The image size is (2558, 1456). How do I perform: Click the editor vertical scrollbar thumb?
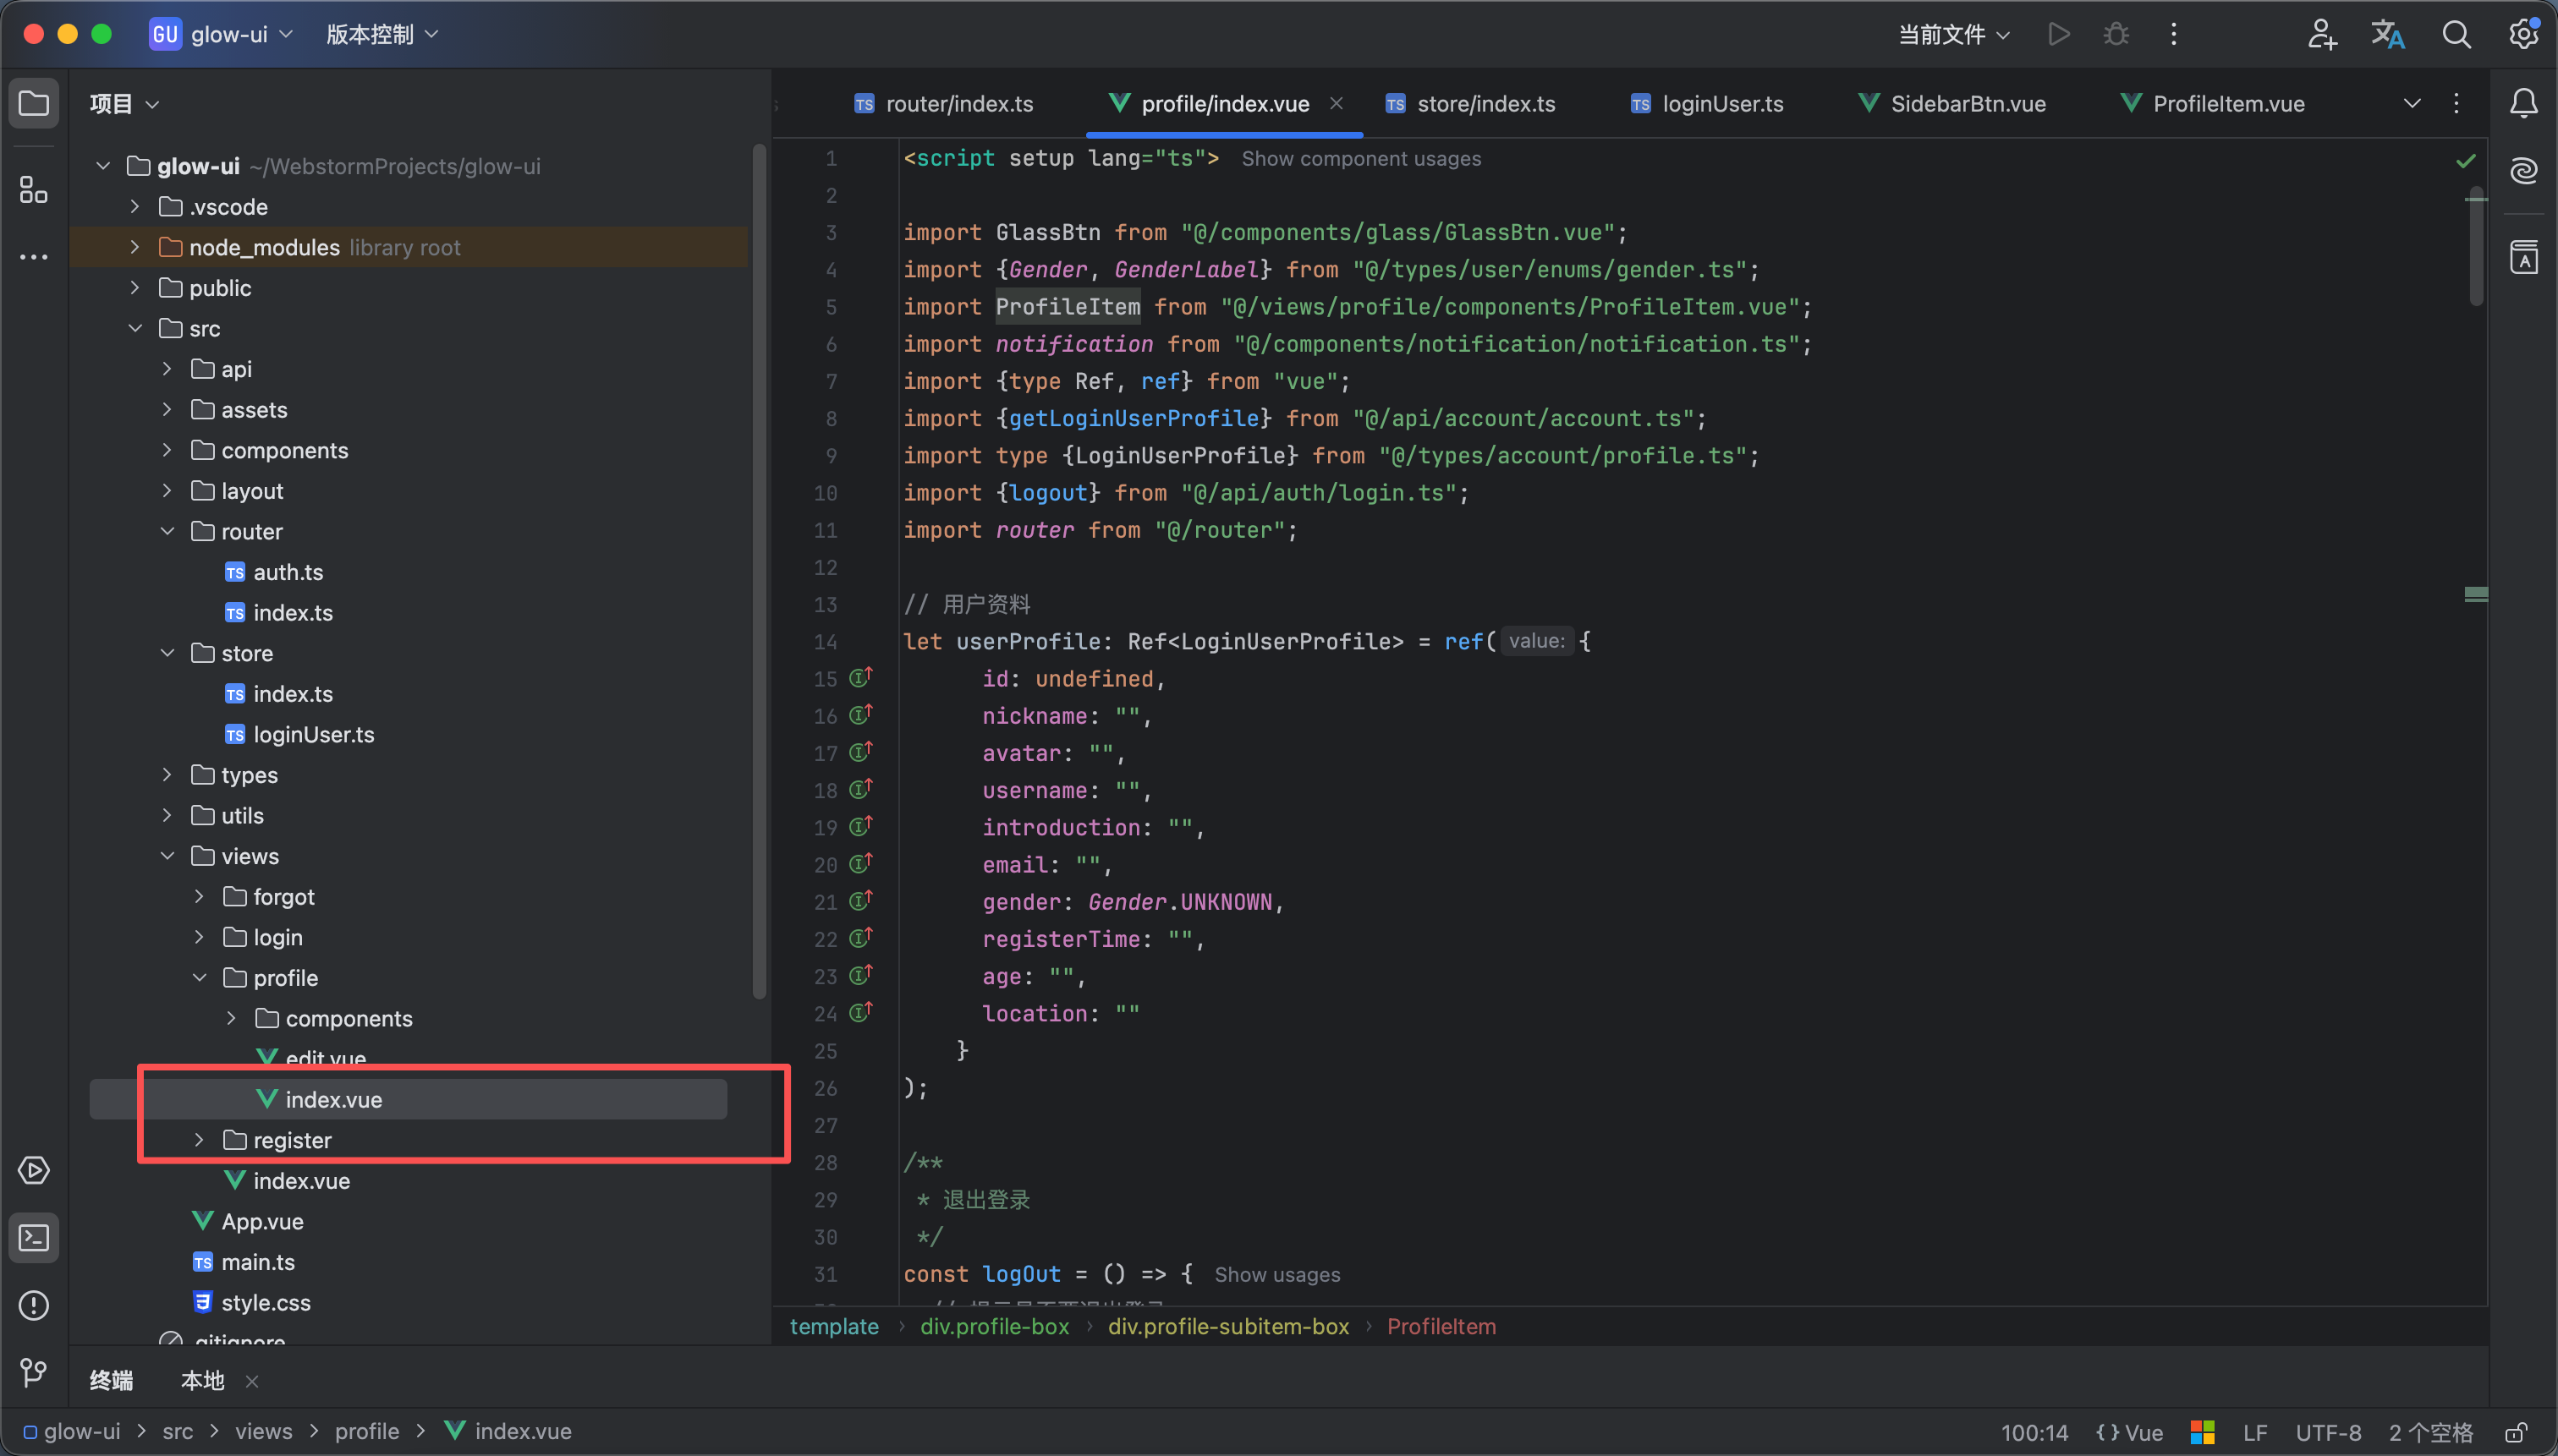pyautogui.click(x=2475, y=245)
